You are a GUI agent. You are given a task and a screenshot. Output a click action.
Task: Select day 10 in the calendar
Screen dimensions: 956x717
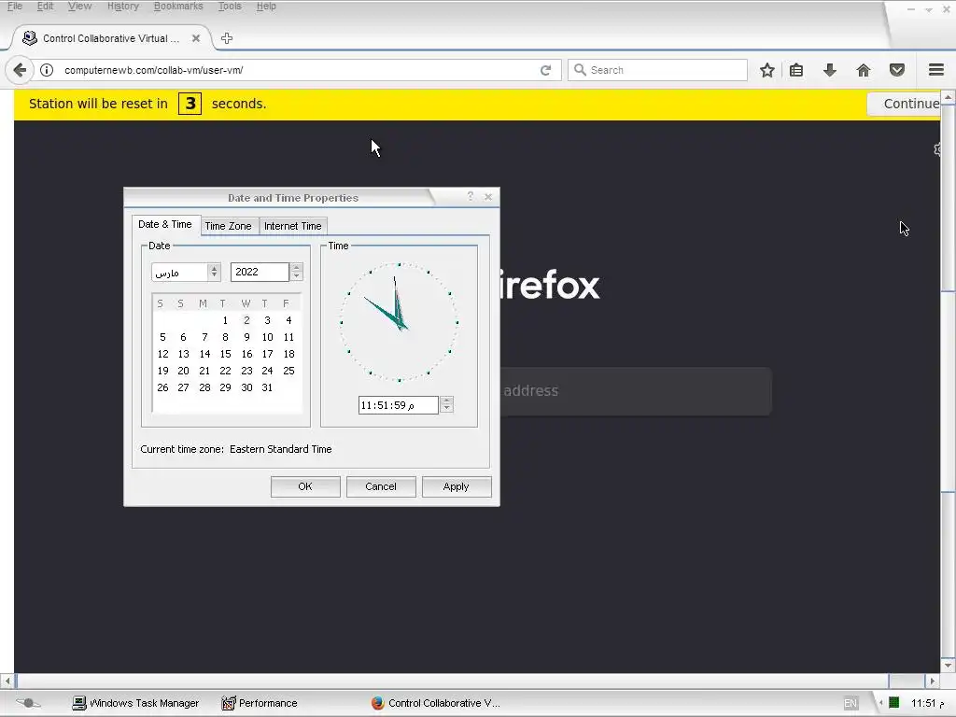pos(267,337)
